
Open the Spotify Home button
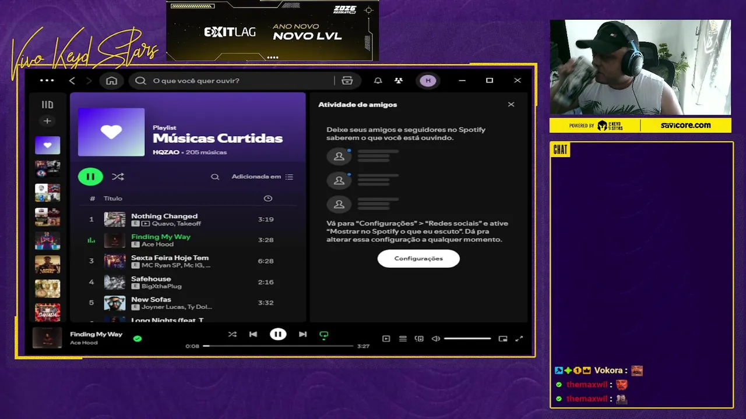click(111, 80)
